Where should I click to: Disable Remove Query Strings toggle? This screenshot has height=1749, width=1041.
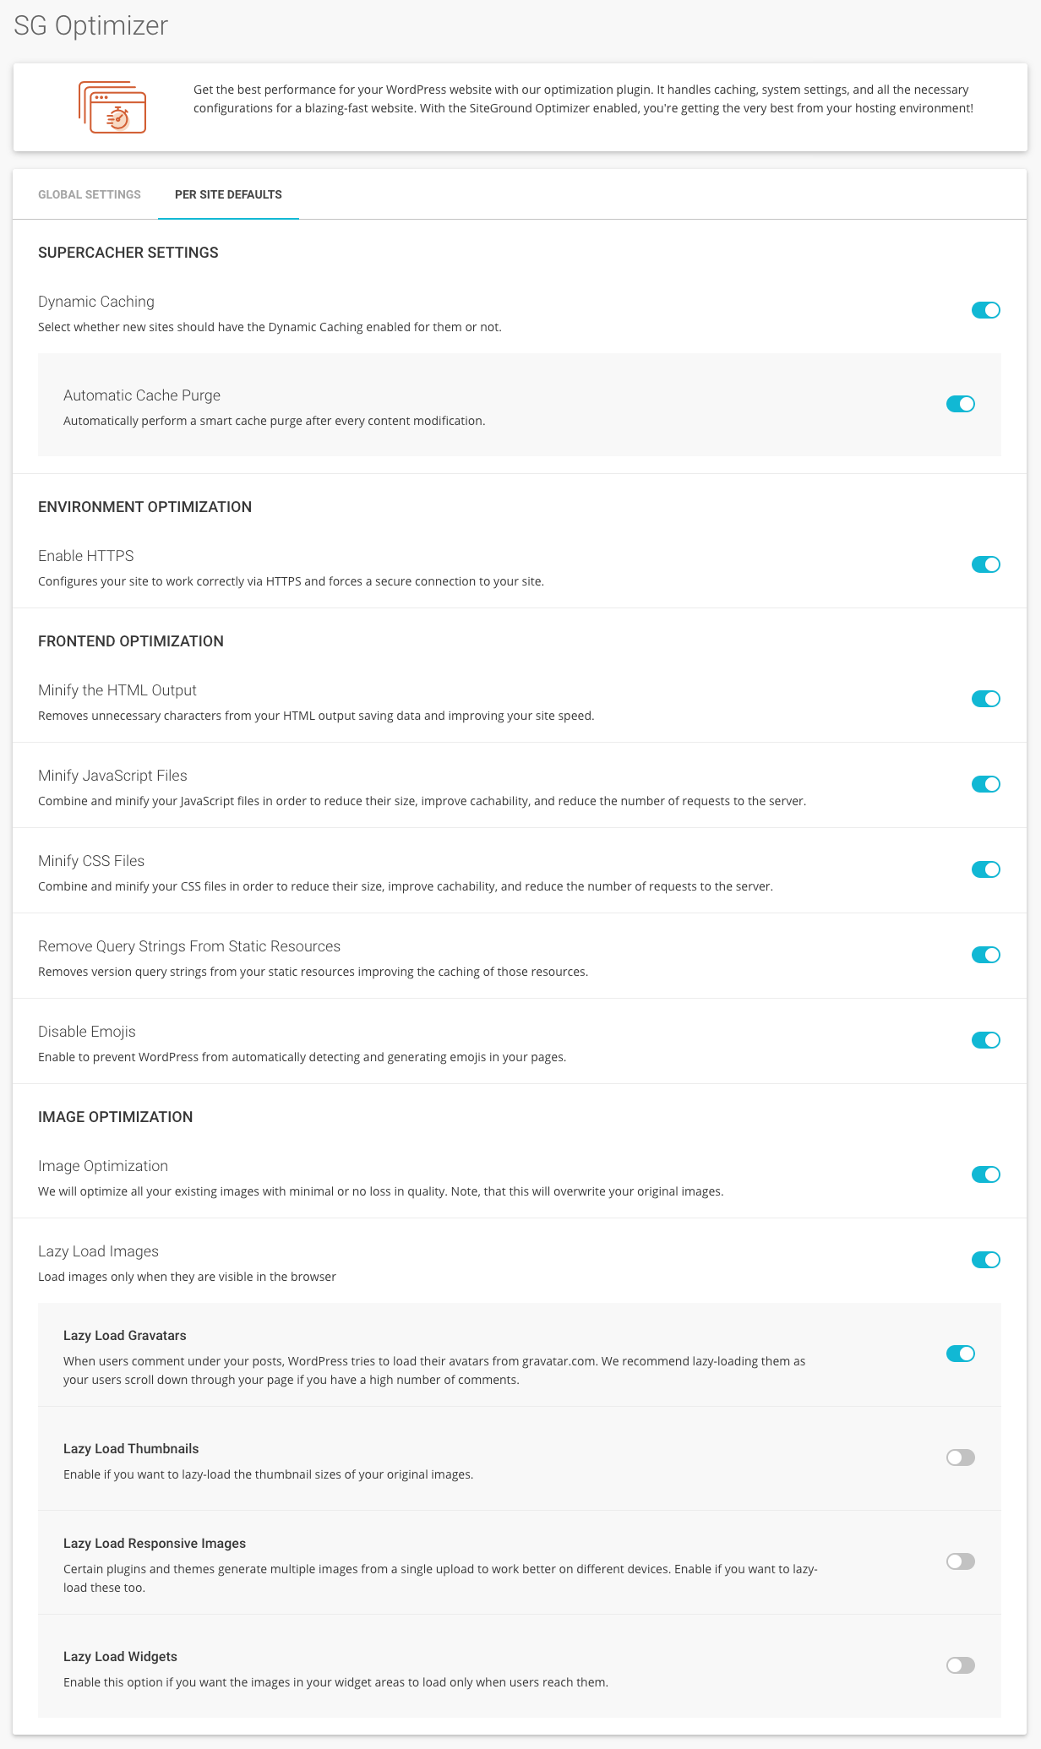(x=985, y=955)
